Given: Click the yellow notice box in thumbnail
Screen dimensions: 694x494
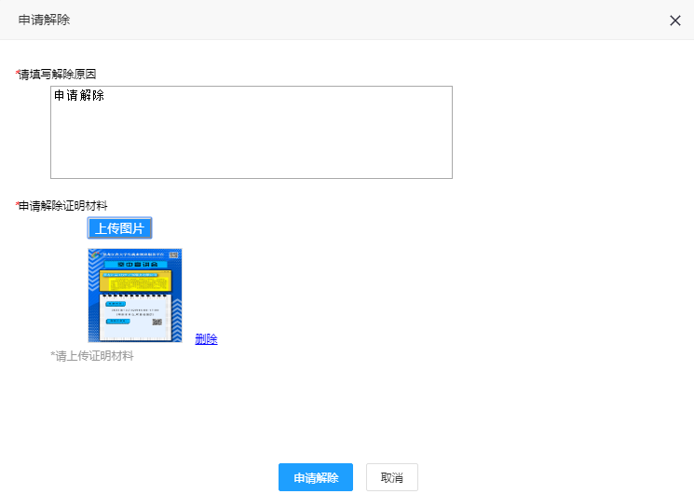Looking at the screenshot, I should tap(133, 281).
